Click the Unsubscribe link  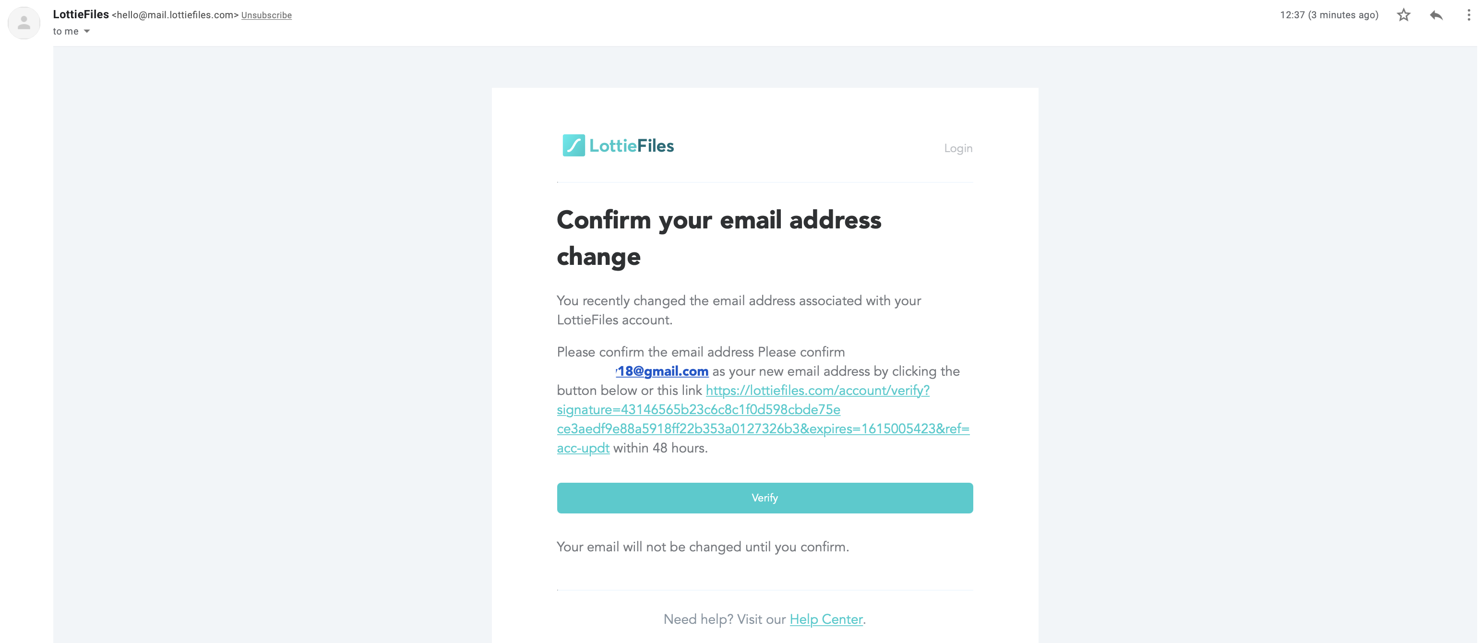[x=266, y=15]
